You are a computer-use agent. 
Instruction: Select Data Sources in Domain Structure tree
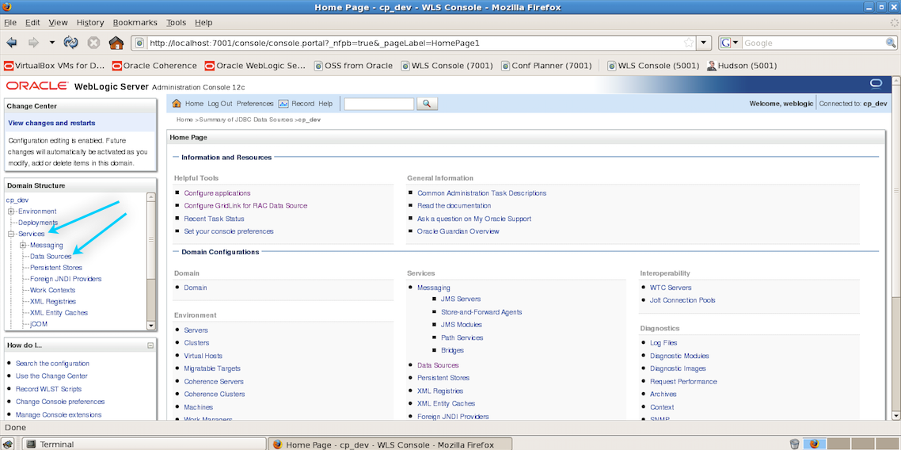click(x=51, y=257)
